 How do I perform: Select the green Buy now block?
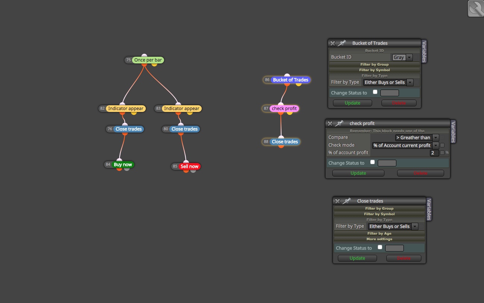(123, 165)
